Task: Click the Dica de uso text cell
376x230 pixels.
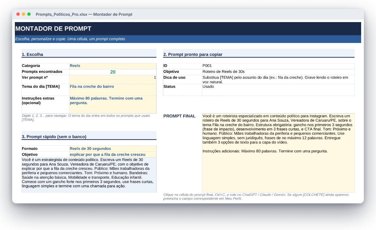Action: pyautogui.click(x=278, y=80)
